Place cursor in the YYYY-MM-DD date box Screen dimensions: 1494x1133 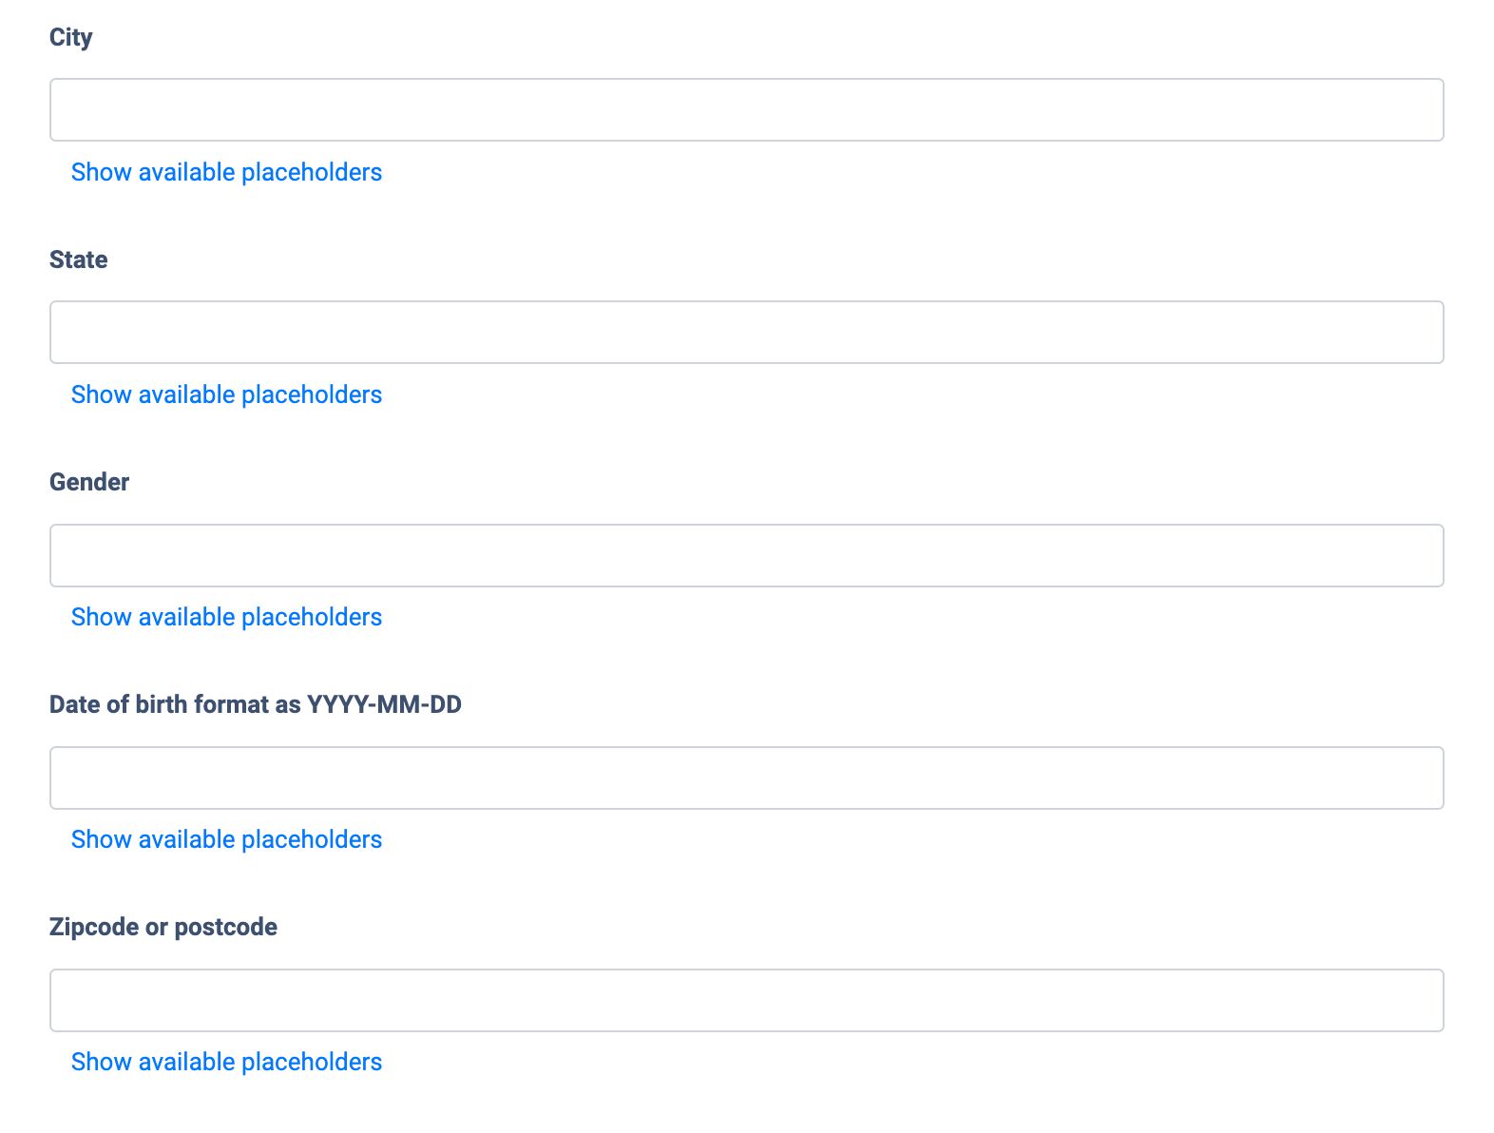click(x=746, y=778)
